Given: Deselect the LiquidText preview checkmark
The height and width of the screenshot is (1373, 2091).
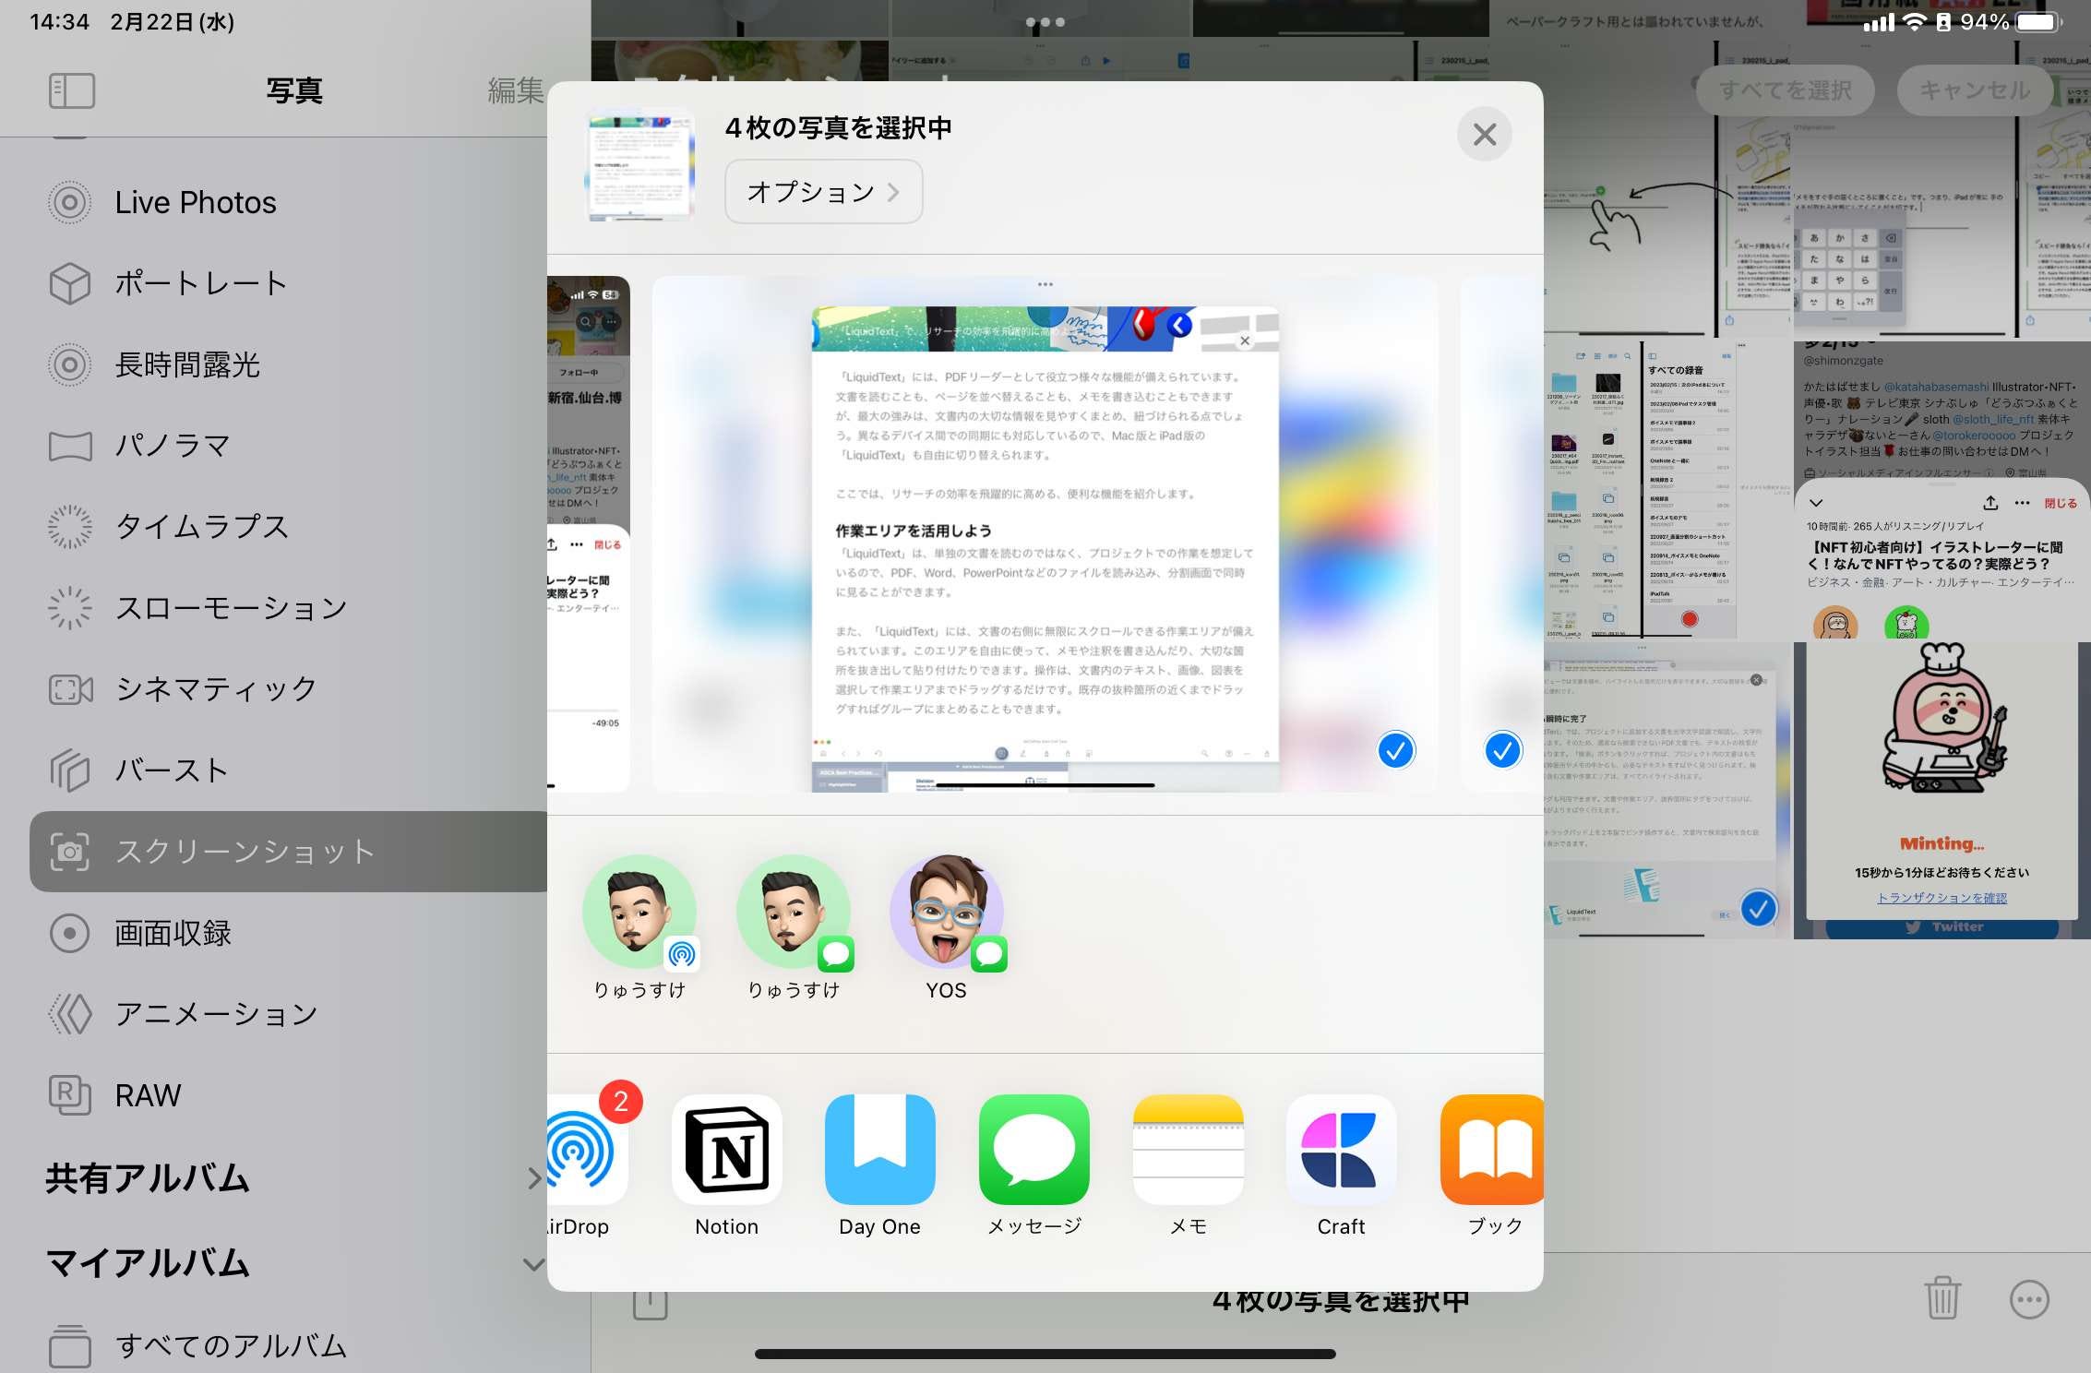Looking at the screenshot, I should click(x=1396, y=750).
